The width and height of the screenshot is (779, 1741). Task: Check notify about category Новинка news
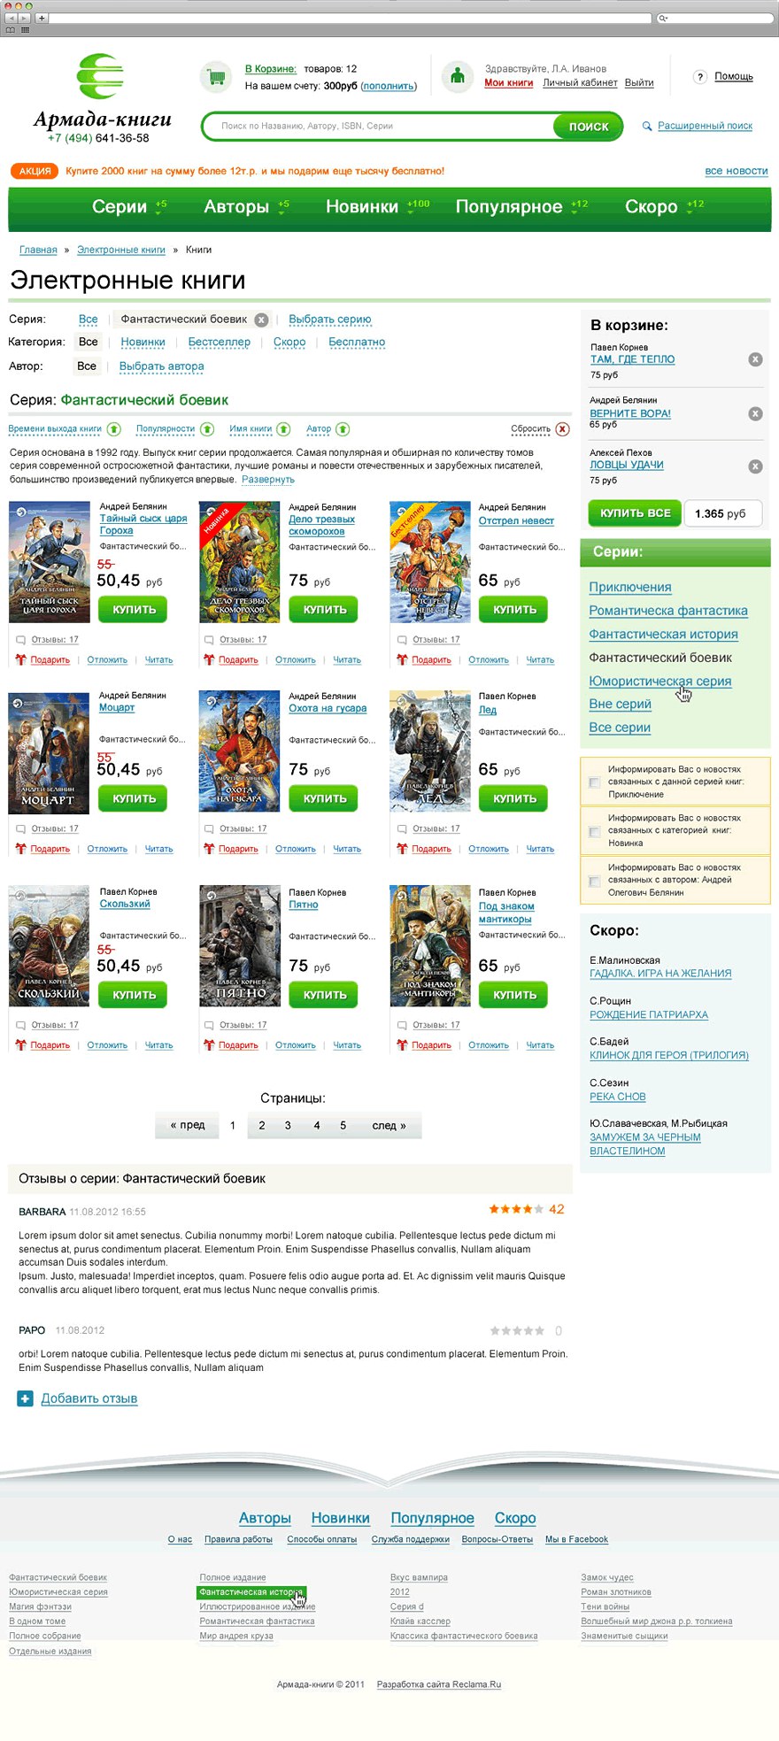click(x=594, y=831)
